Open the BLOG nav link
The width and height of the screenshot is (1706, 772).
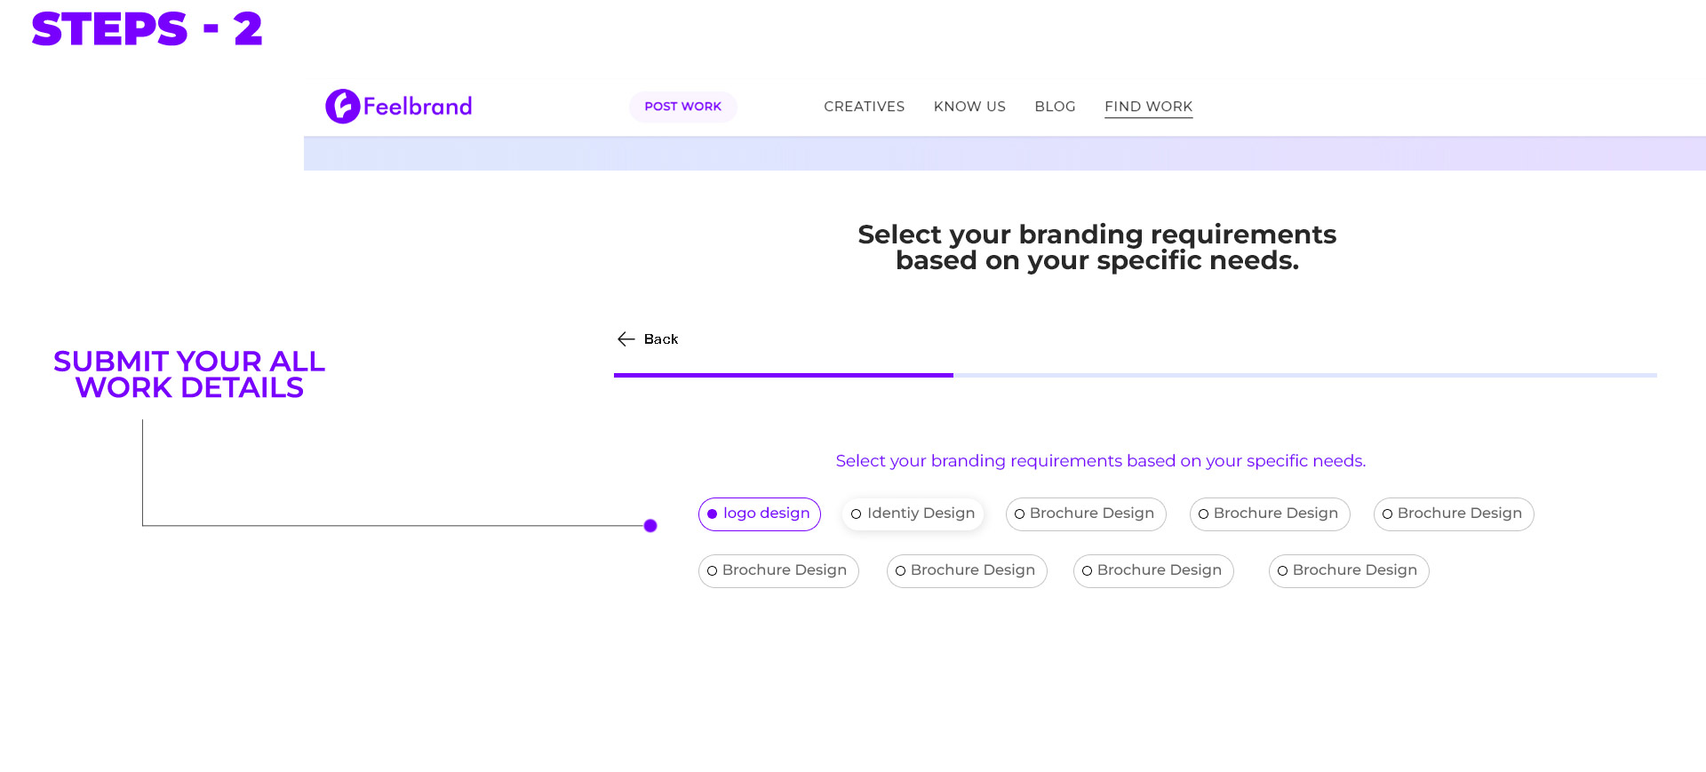(x=1055, y=107)
